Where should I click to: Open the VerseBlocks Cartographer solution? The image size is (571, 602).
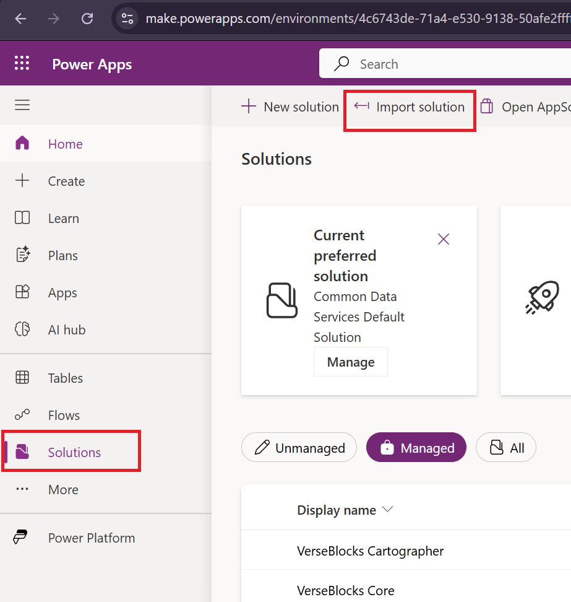(x=371, y=551)
